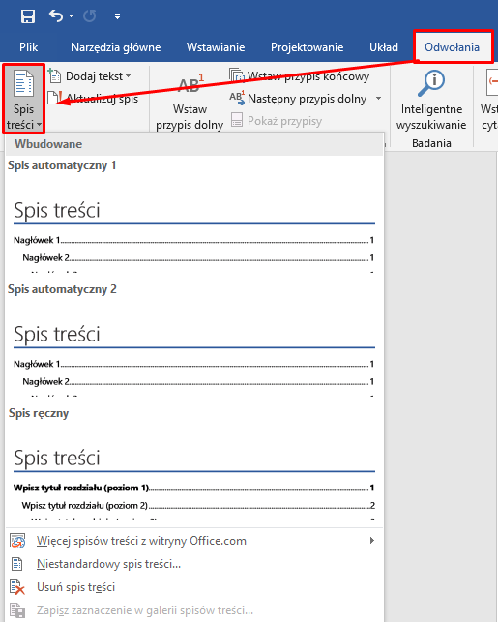Go to Następny przypis dolny
The width and height of the screenshot is (498, 622).
point(298,99)
